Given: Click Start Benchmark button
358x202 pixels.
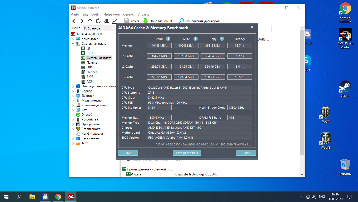Looking at the screenshot, I should (x=187, y=153).
